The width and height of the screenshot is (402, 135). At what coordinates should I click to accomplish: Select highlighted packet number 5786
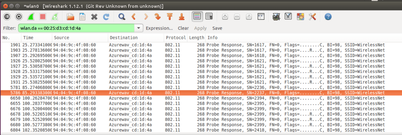(201, 93)
